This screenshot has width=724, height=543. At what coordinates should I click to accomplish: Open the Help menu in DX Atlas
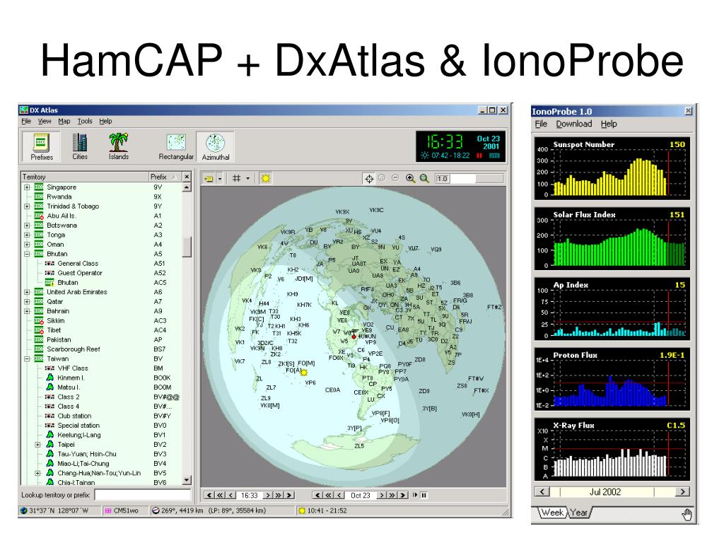(106, 122)
